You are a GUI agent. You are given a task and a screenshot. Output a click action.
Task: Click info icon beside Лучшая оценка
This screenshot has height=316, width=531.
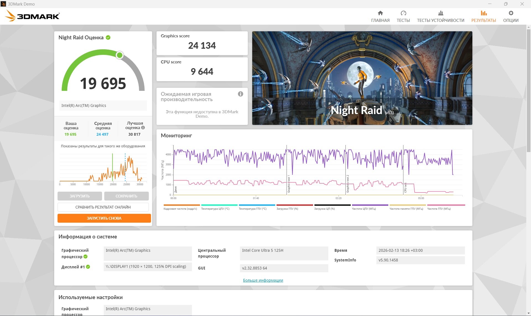click(x=143, y=128)
